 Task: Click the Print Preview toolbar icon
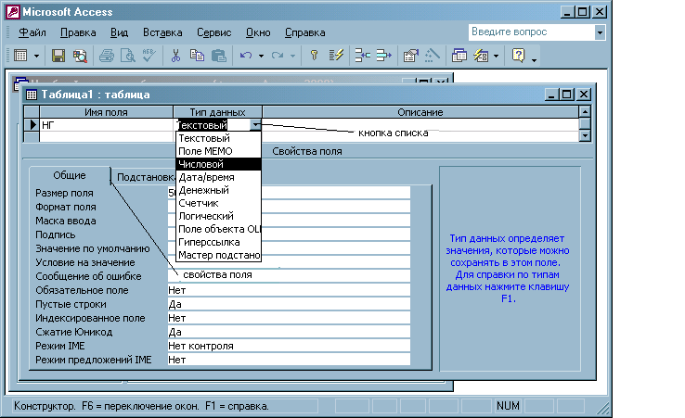(x=127, y=56)
